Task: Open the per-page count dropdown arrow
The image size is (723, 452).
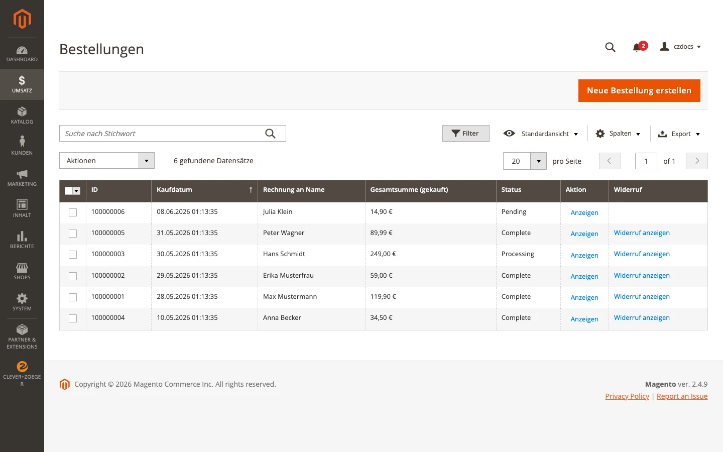Action: click(538, 161)
